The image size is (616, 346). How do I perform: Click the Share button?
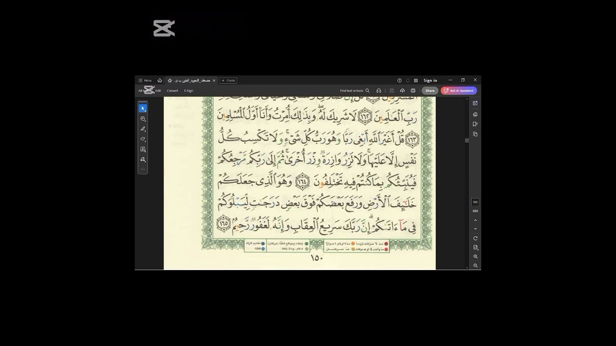pos(430,90)
